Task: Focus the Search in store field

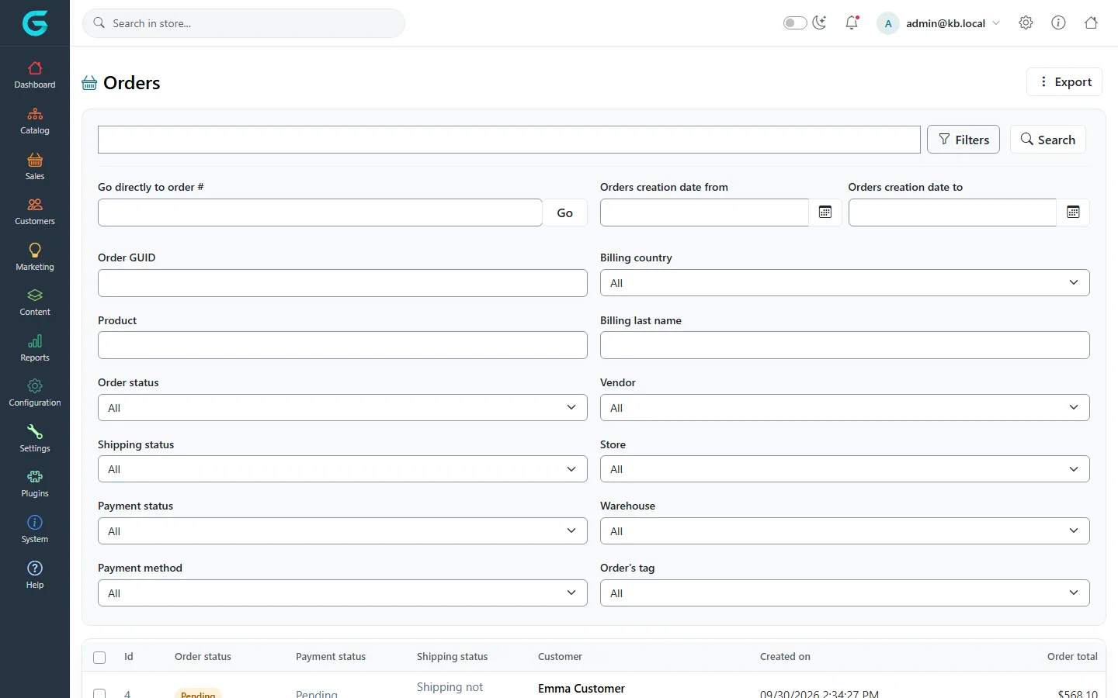Action: pyautogui.click(x=244, y=23)
